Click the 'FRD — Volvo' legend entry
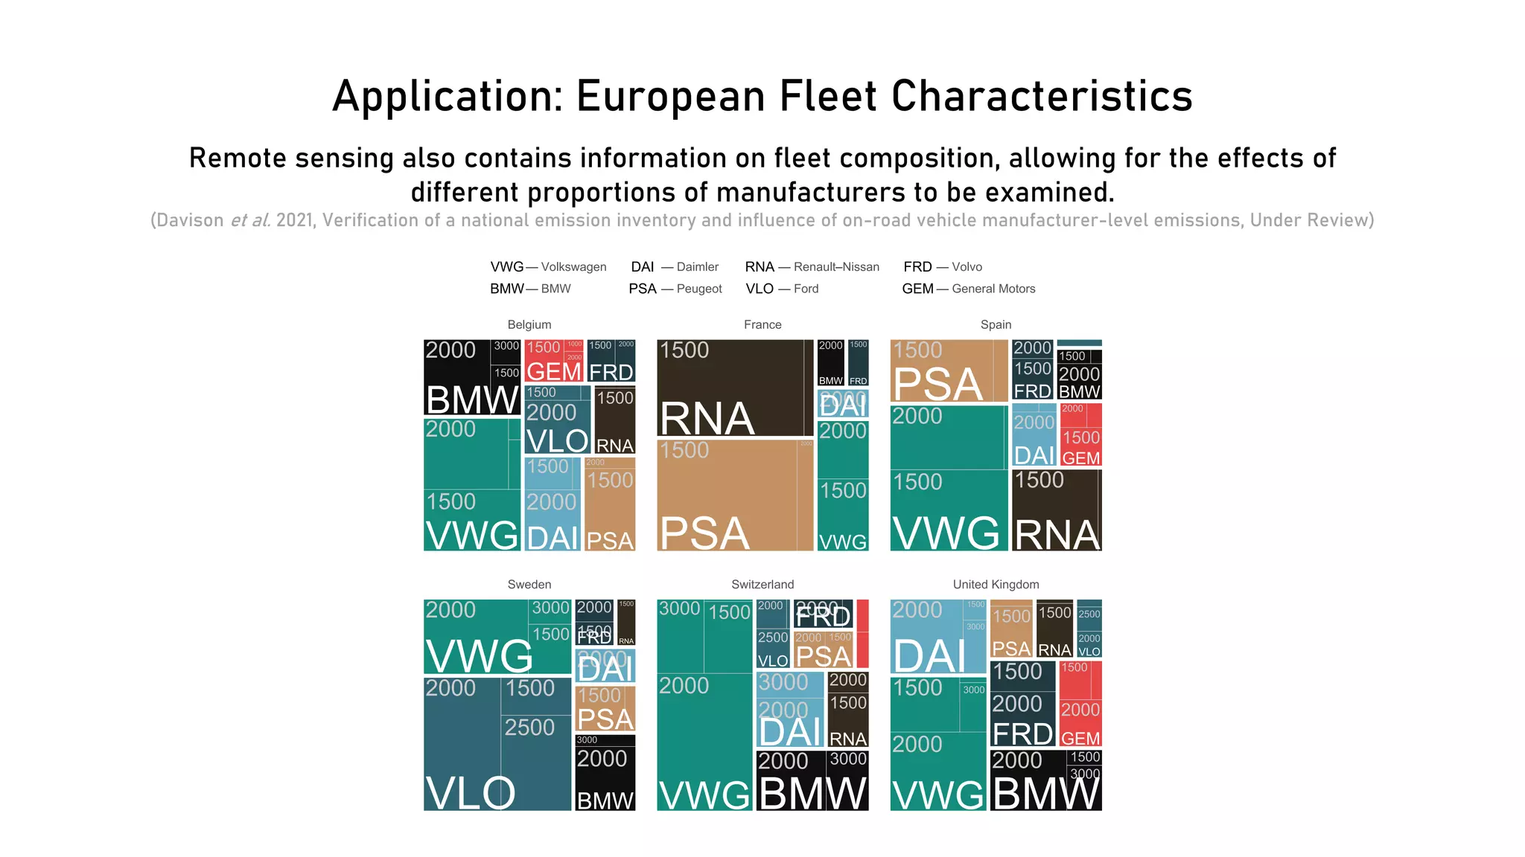 pos(943,267)
